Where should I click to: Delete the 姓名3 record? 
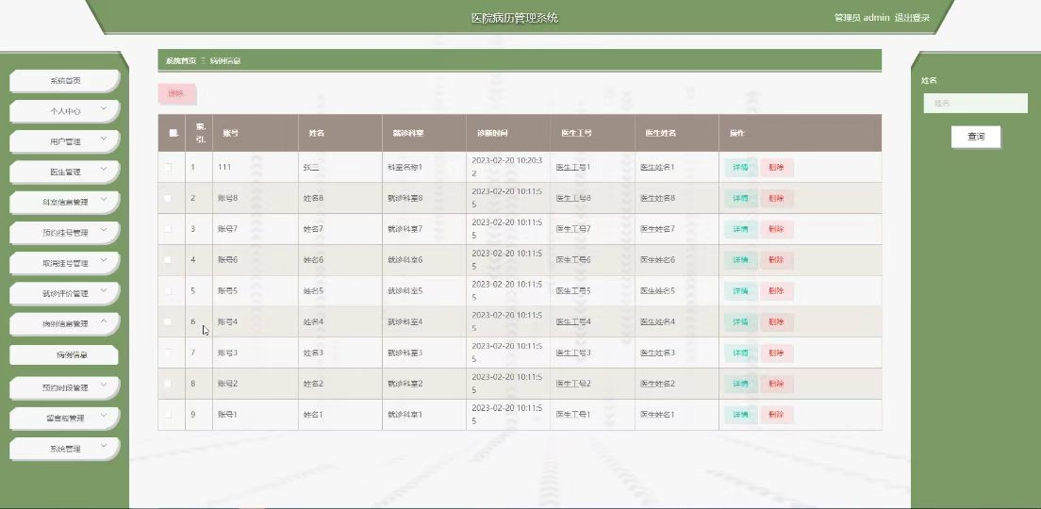point(776,353)
